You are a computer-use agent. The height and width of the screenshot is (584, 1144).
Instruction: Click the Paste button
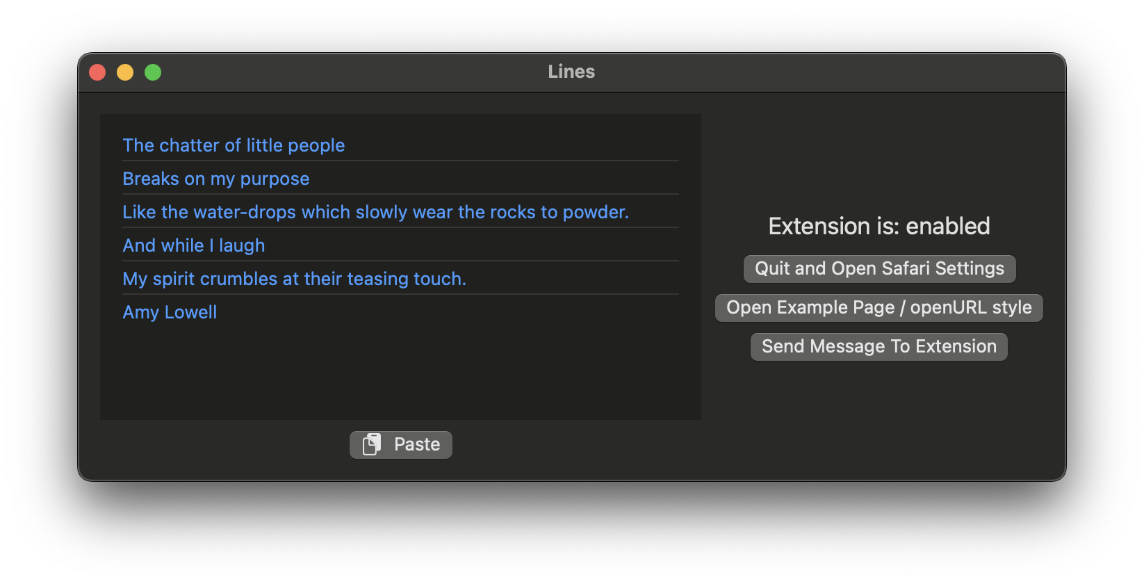[x=401, y=445]
